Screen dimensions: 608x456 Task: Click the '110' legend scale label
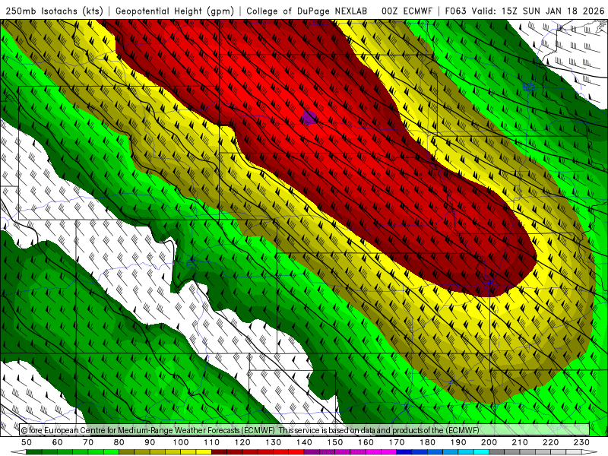click(212, 442)
